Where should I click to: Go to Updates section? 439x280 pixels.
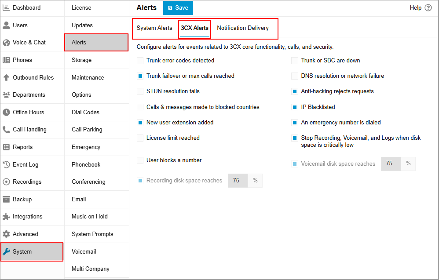click(x=97, y=25)
